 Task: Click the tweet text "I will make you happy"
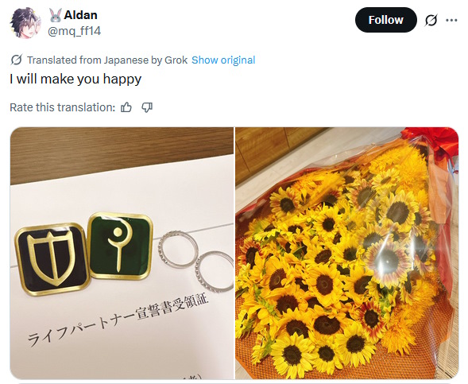pyautogui.click(x=75, y=80)
